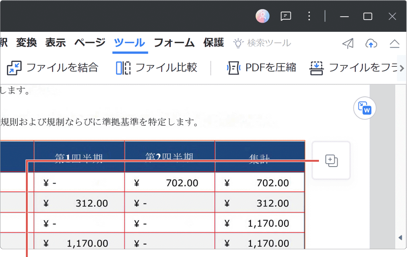Click the user profile avatar
Image resolution: width=407 pixels, height=257 pixels.
(x=263, y=16)
